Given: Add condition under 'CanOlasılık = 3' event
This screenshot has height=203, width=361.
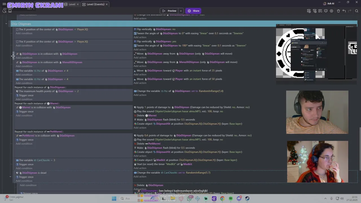Looking at the screenshot, I should (24, 168).
